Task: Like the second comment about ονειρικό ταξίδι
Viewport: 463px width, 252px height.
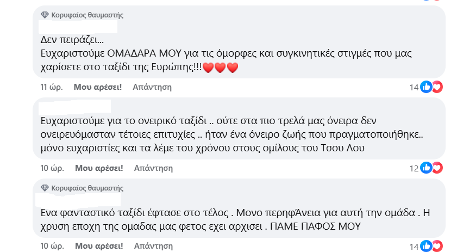Action: point(99,168)
